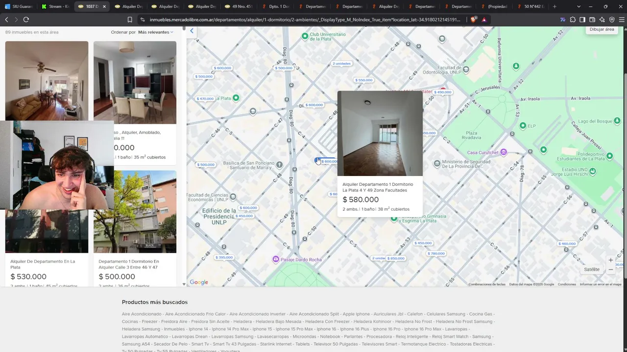The image size is (627, 352).
Task: Click the Ministerio de Seguridad map pin
Action: point(438,163)
